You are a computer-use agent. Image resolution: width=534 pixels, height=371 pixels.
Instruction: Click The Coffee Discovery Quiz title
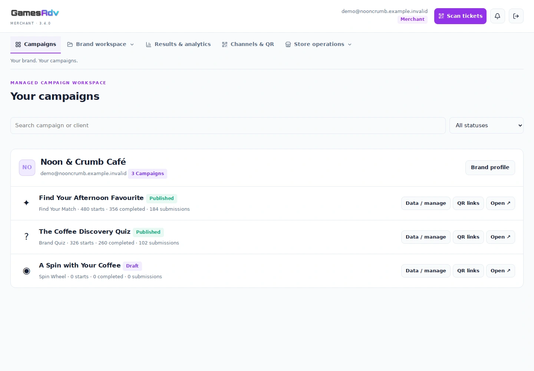[x=85, y=232]
